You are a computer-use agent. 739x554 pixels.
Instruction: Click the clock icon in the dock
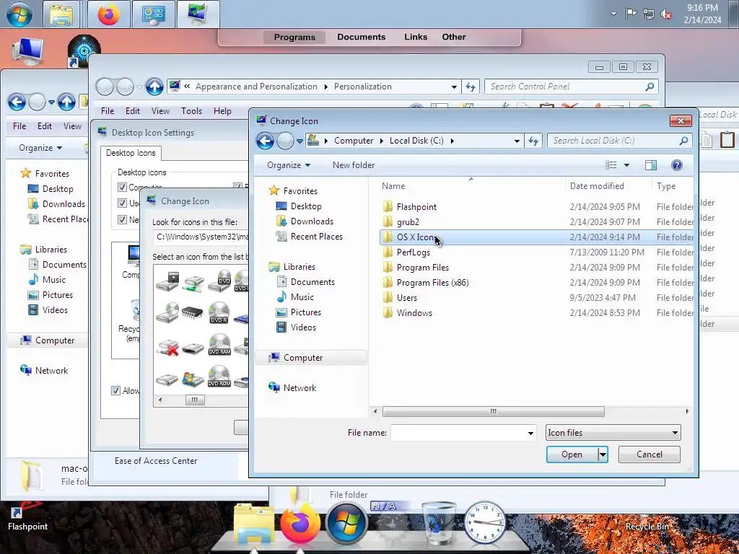coord(484,523)
